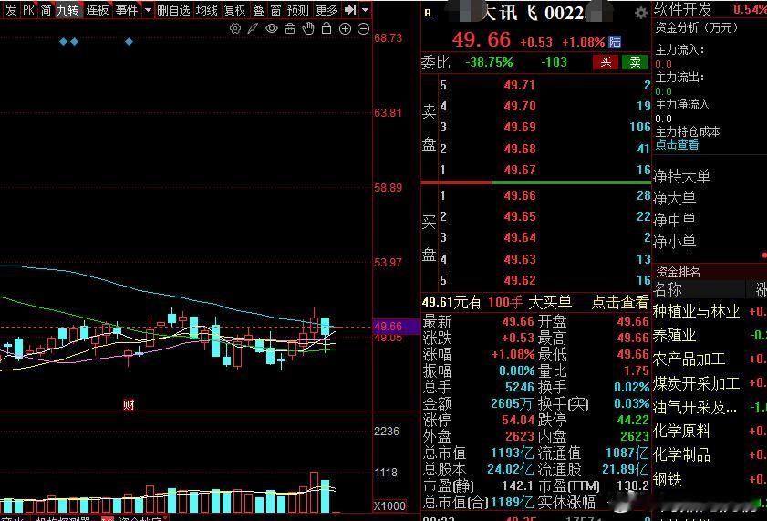
Task: Select 化学原料 in fund ranking
Action: click(682, 431)
